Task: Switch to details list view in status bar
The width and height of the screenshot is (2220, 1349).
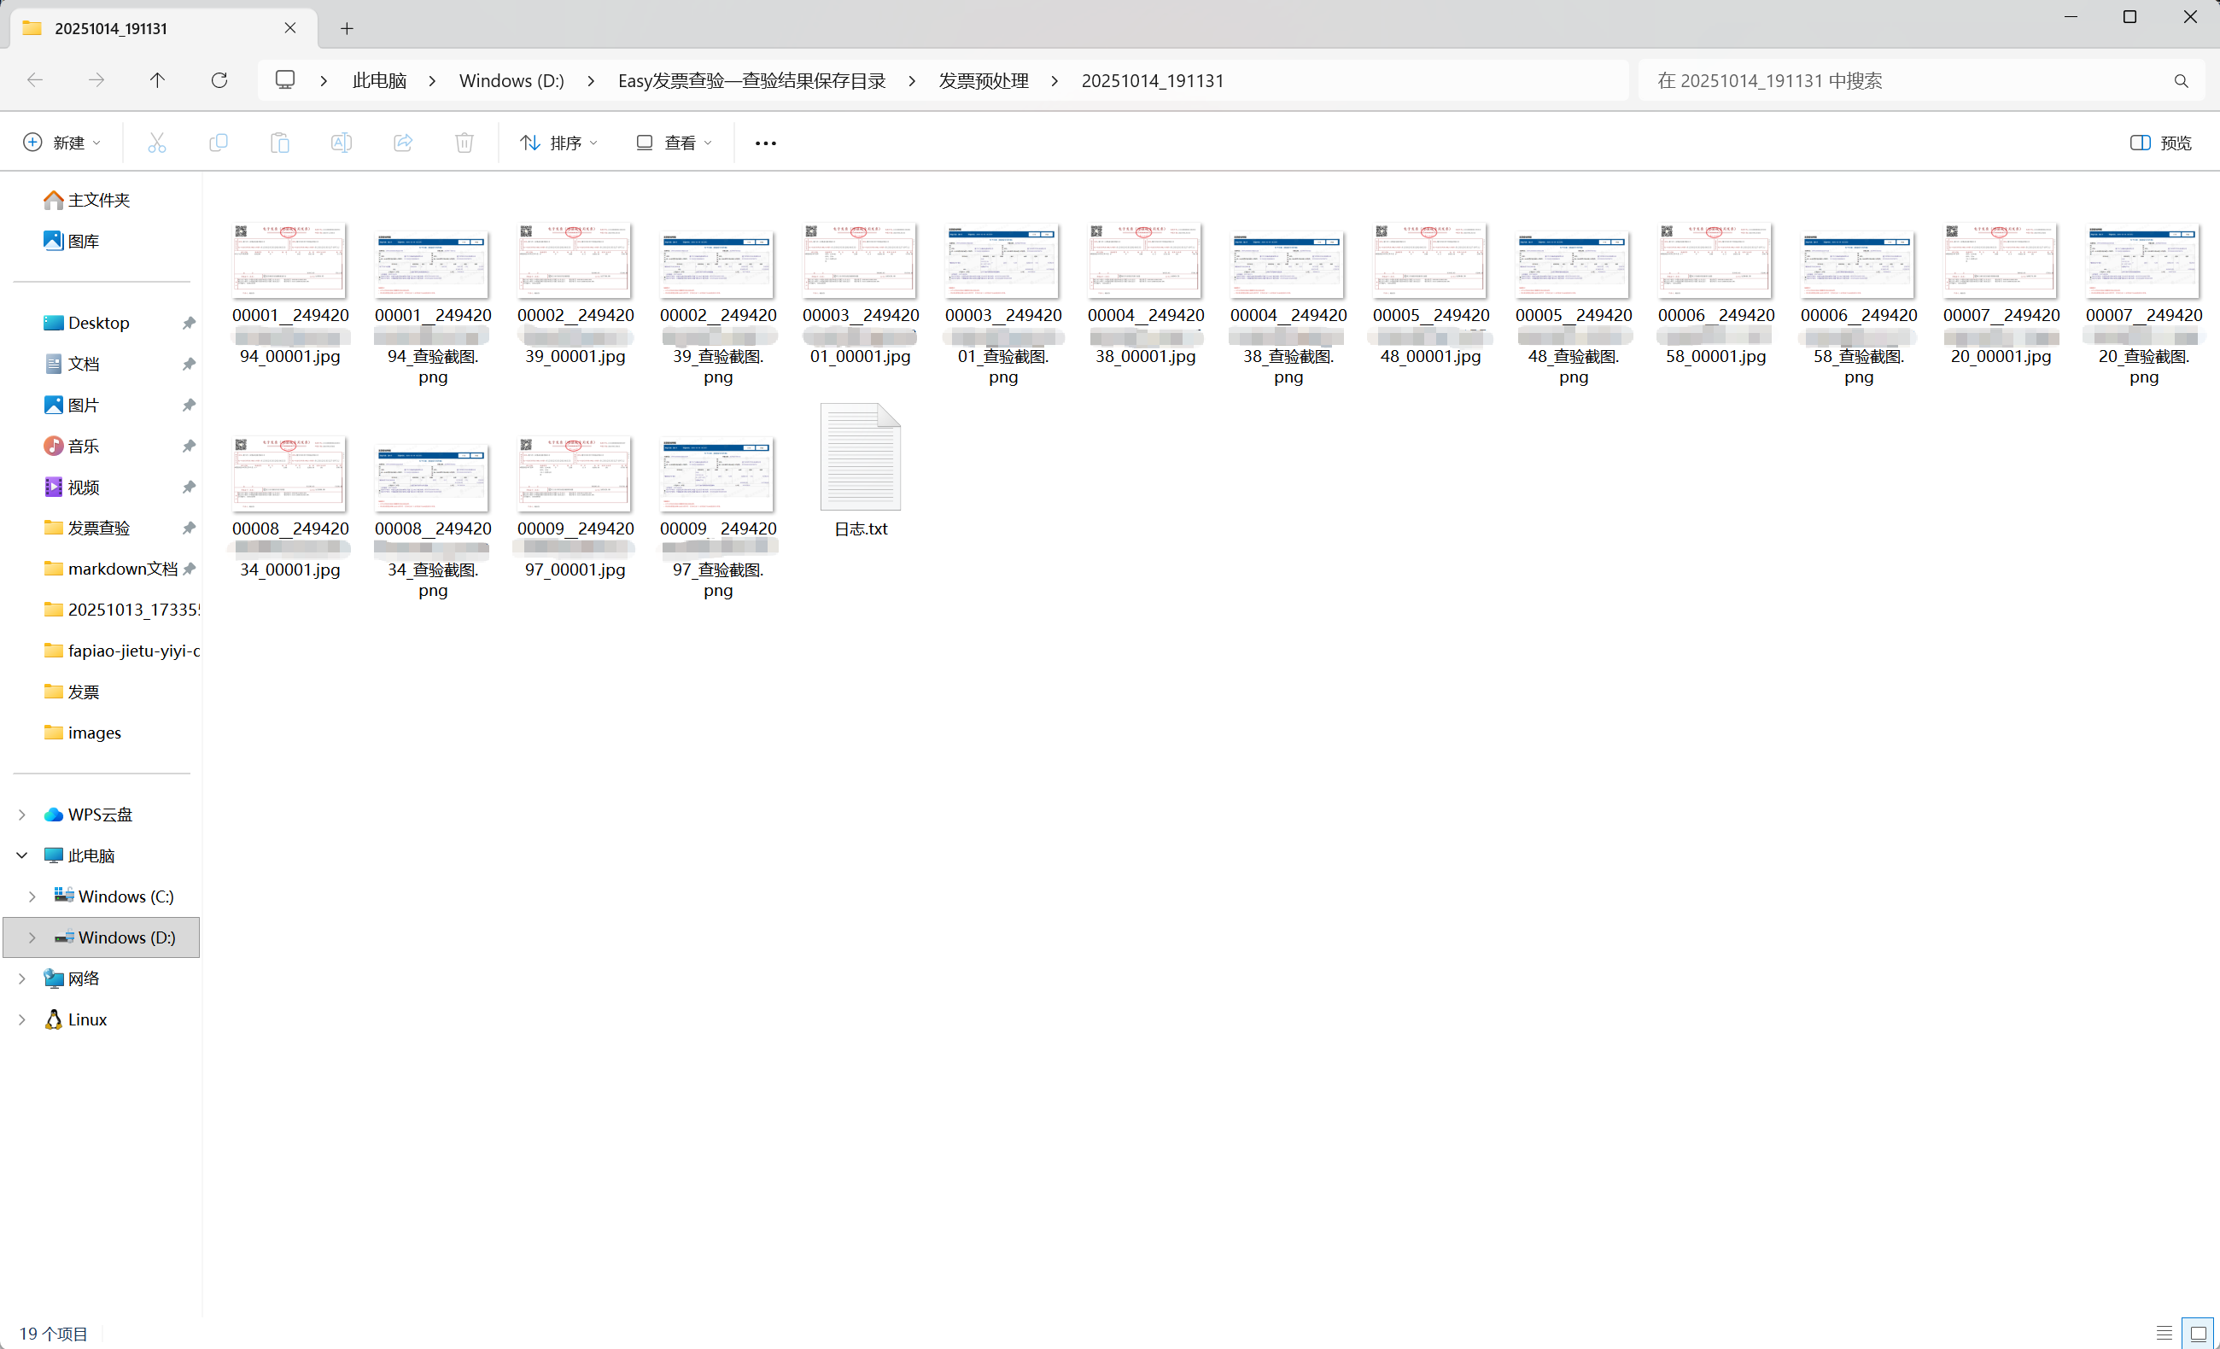Action: point(2164,1333)
